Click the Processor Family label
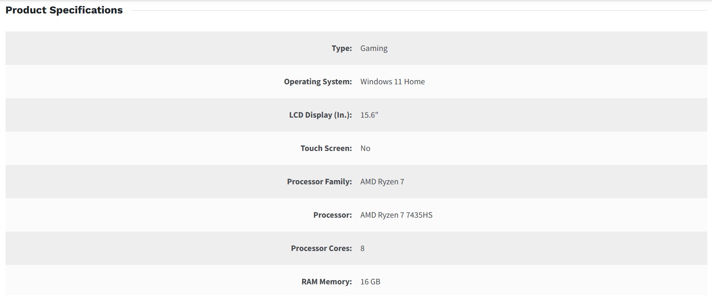The image size is (712, 295). pos(319,182)
